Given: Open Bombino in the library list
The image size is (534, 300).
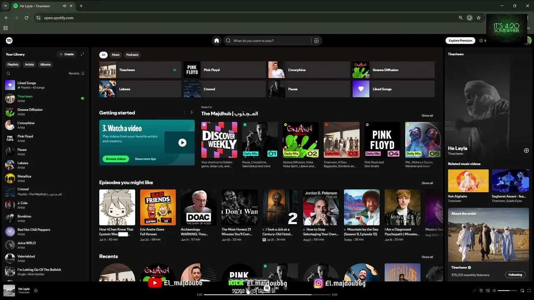Looking at the screenshot, I should click(x=45, y=218).
